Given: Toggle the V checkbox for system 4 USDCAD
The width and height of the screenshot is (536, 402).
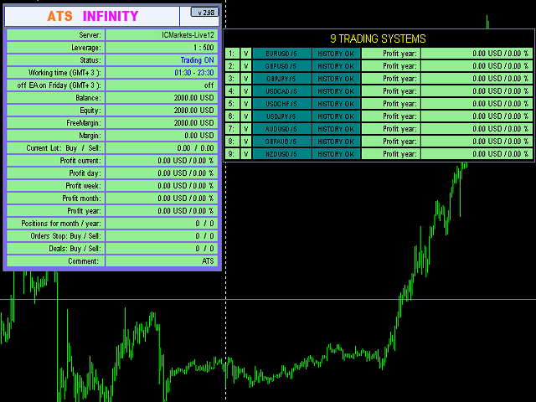Looking at the screenshot, I should [245, 91].
